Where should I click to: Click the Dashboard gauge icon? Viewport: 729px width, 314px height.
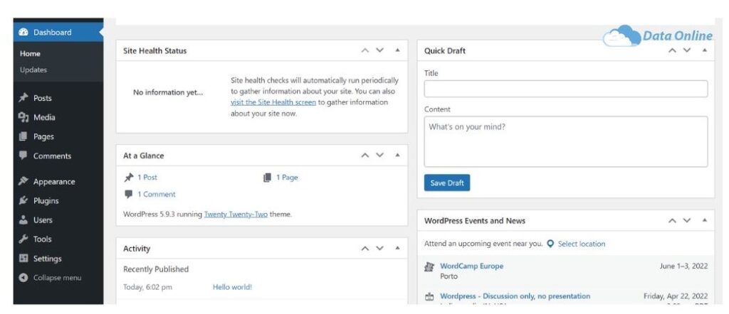click(x=23, y=33)
